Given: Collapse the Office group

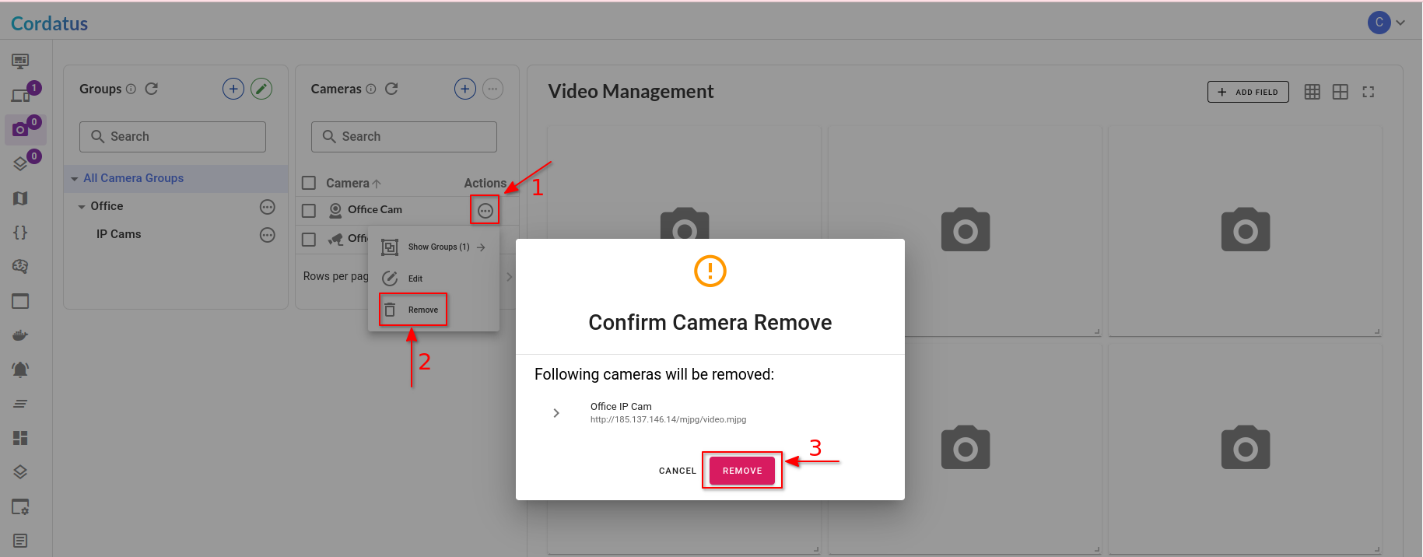Looking at the screenshot, I should click(x=82, y=205).
